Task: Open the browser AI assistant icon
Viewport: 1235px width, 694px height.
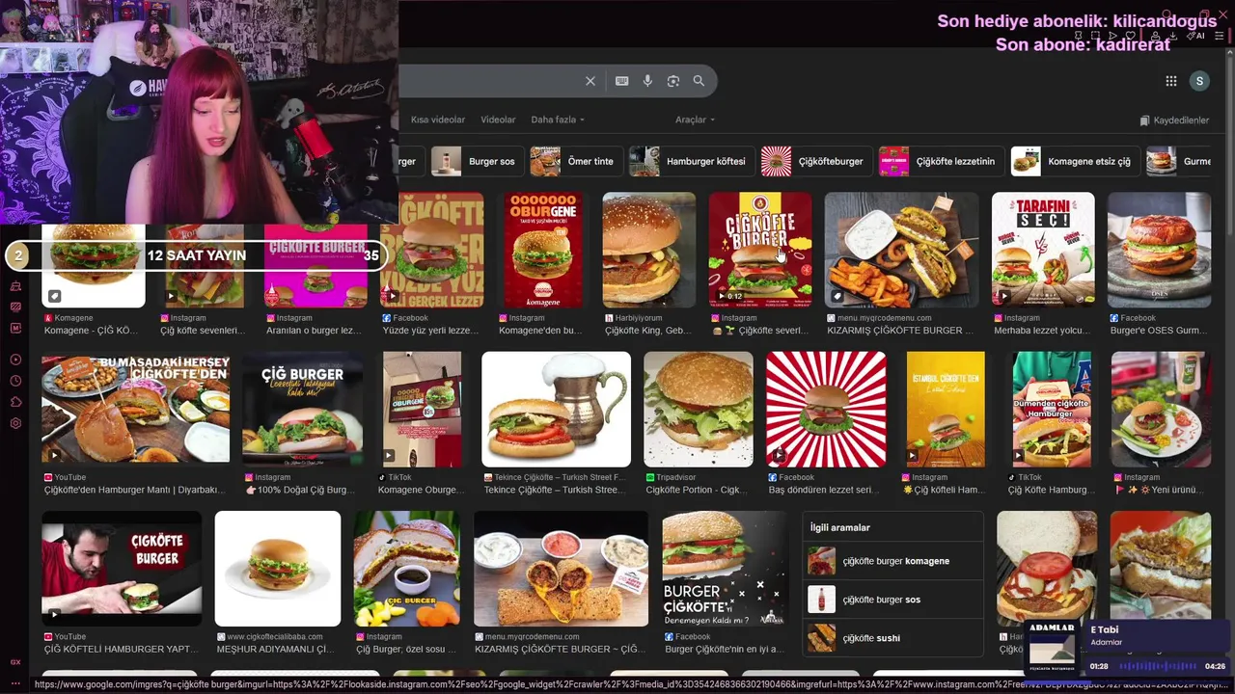Action: (x=1197, y=36)
